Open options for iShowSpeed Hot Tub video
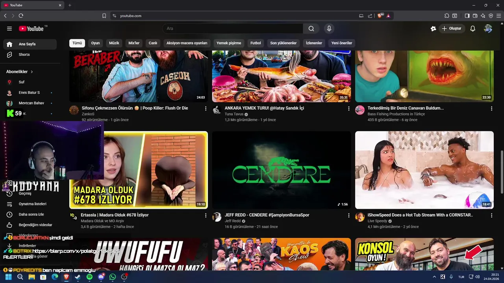This screenshot has width=504, height=283. pos(491,215)
